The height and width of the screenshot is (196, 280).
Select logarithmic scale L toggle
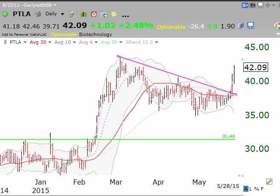pyautogui.click(x=251, y=189)
